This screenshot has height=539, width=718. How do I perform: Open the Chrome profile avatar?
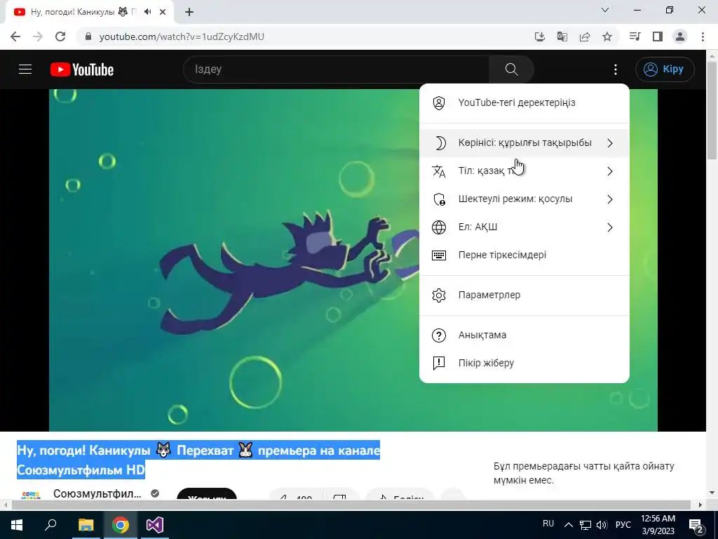click(x=680, y=36)
